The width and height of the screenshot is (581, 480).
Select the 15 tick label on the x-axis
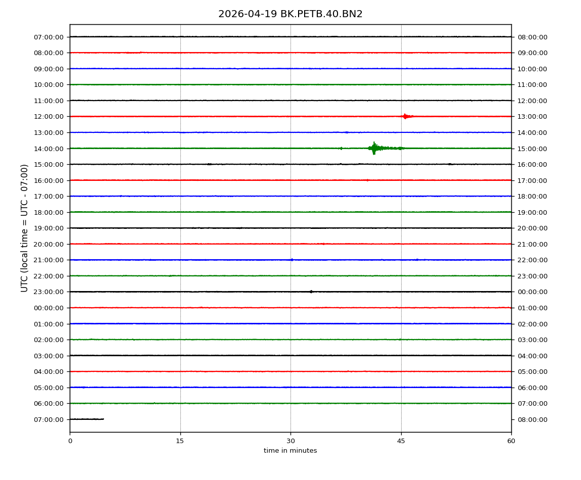180,441
